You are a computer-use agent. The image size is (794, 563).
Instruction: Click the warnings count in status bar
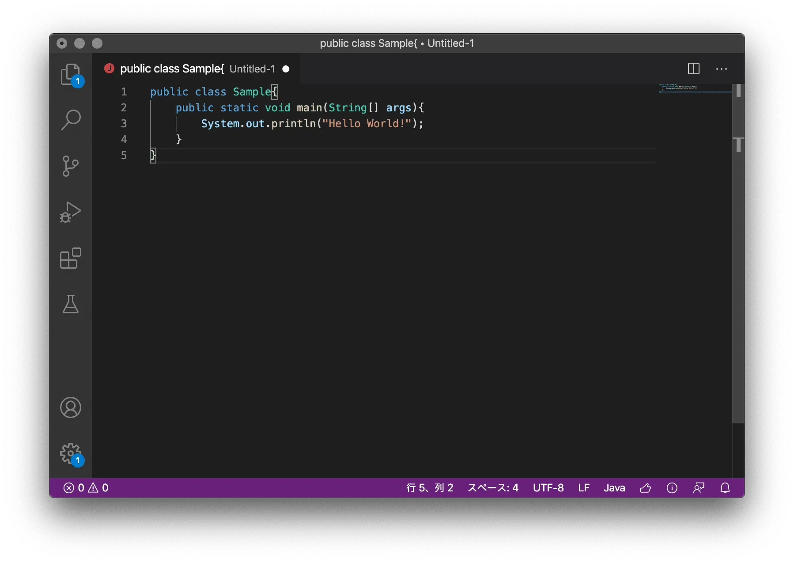tap(98, 488)
